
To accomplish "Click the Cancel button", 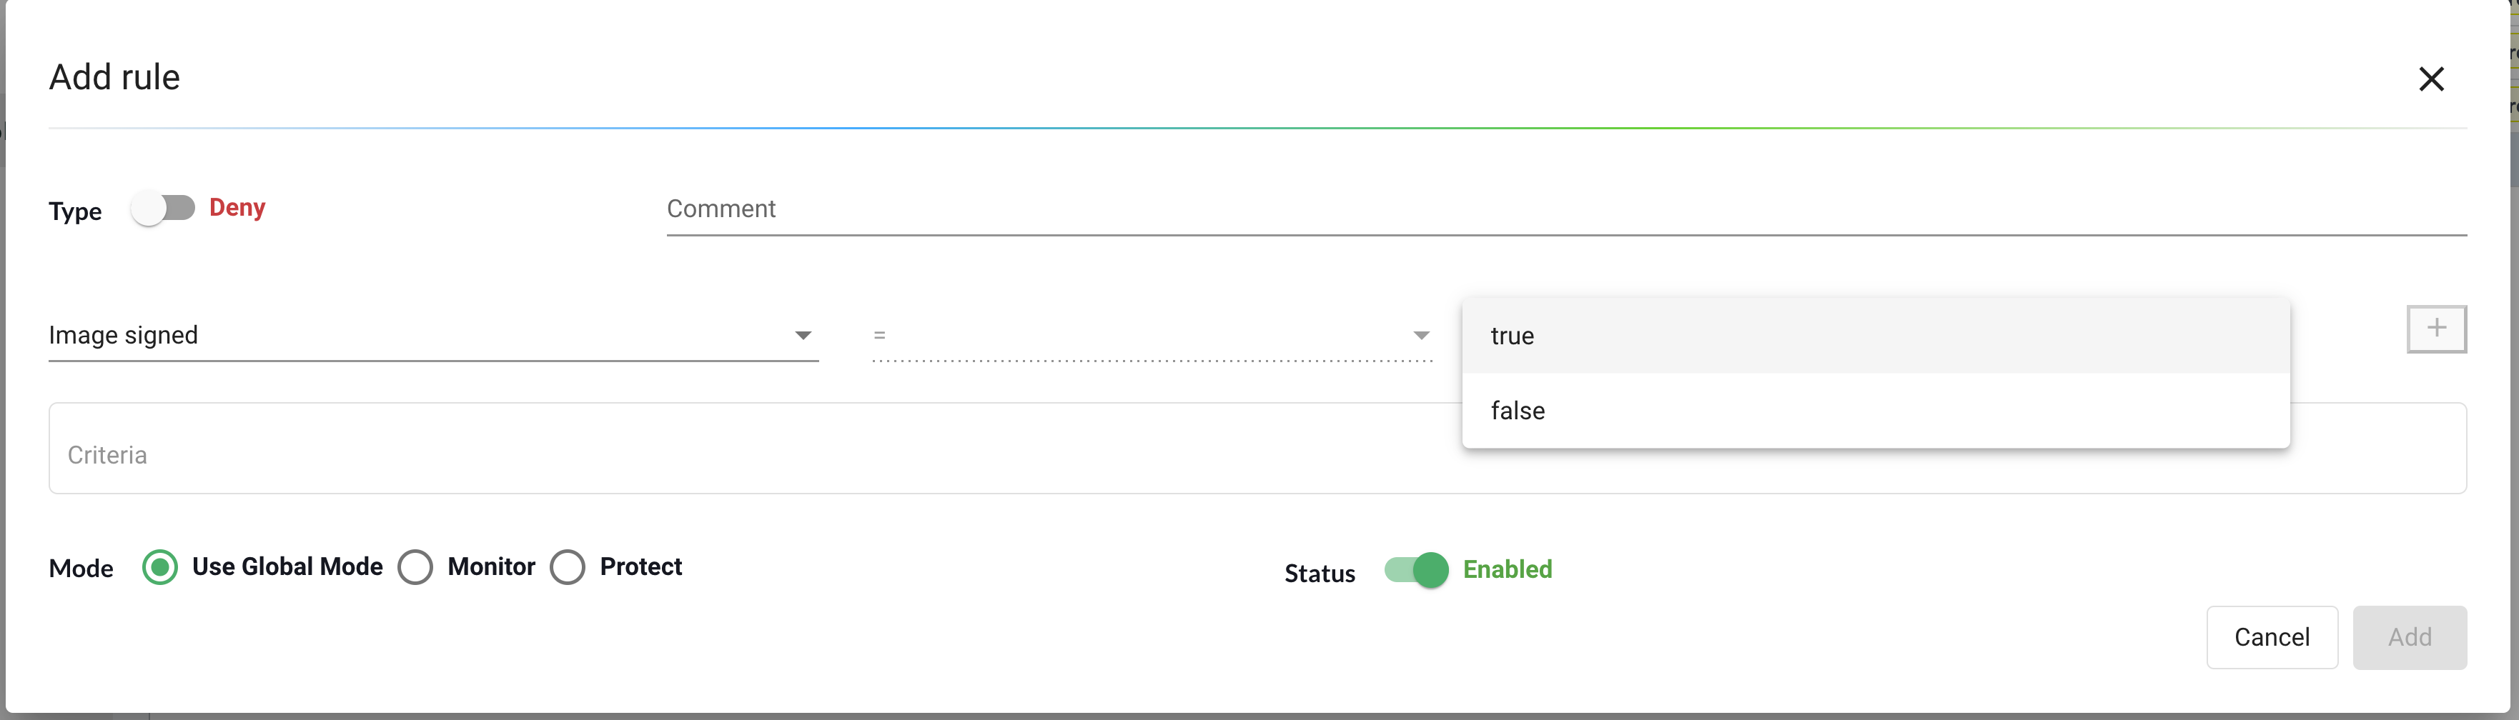I will tap(2271, 637).
